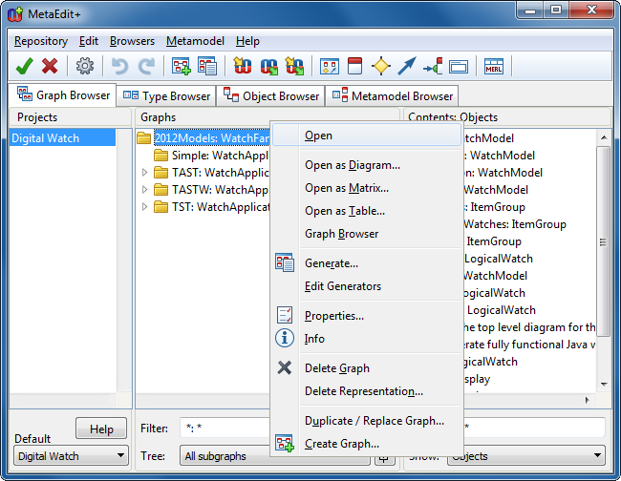Image resolution: width=621 pixels, height=481 pixels.
Task: Expand the TST: WatchApplication tree node
Action: (x=145, y=207)
